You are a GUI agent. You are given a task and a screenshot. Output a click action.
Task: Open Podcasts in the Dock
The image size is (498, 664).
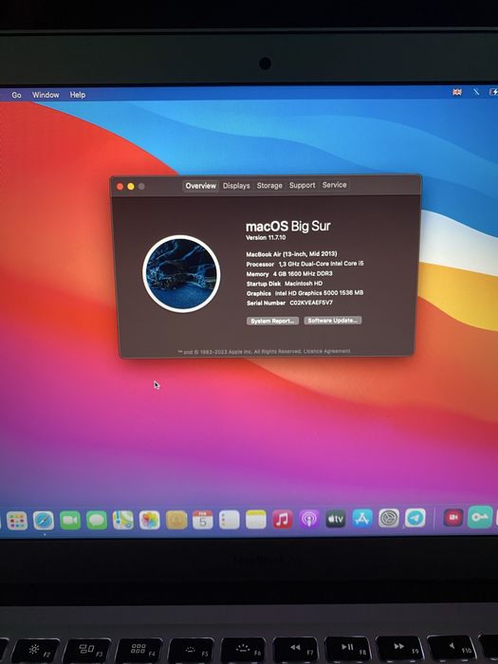pyautogui.click(x=309, y=519)
